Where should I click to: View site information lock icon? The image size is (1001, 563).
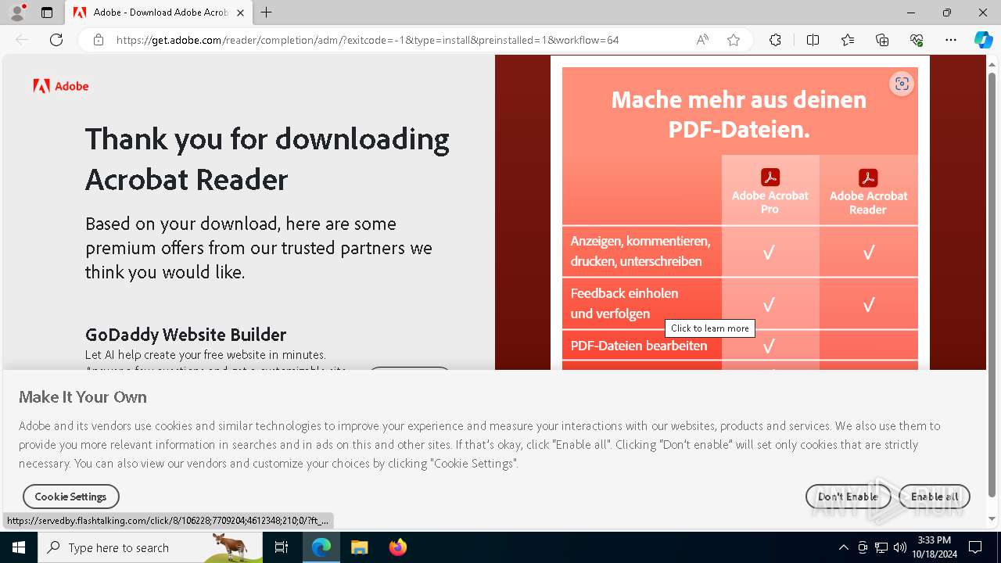[99, 40]
